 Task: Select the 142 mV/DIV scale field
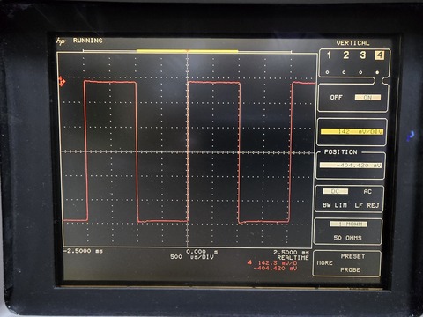pos(352,132)
